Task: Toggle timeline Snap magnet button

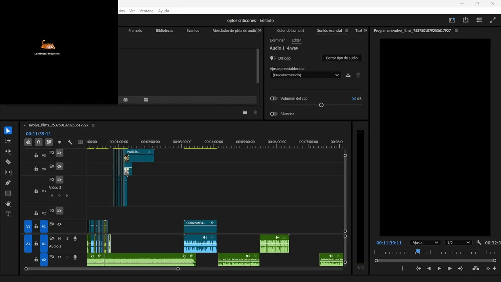Action: (x=38, y=142)
